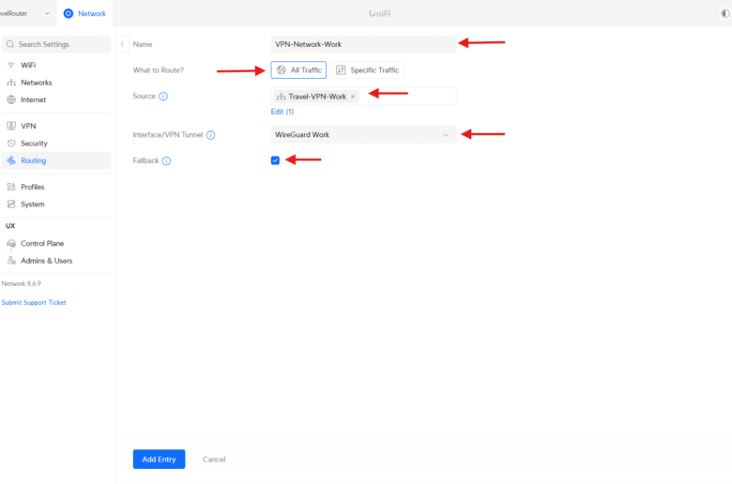Click the Cancel button
Screen dimensions: 732x484
tap(214, 460)
